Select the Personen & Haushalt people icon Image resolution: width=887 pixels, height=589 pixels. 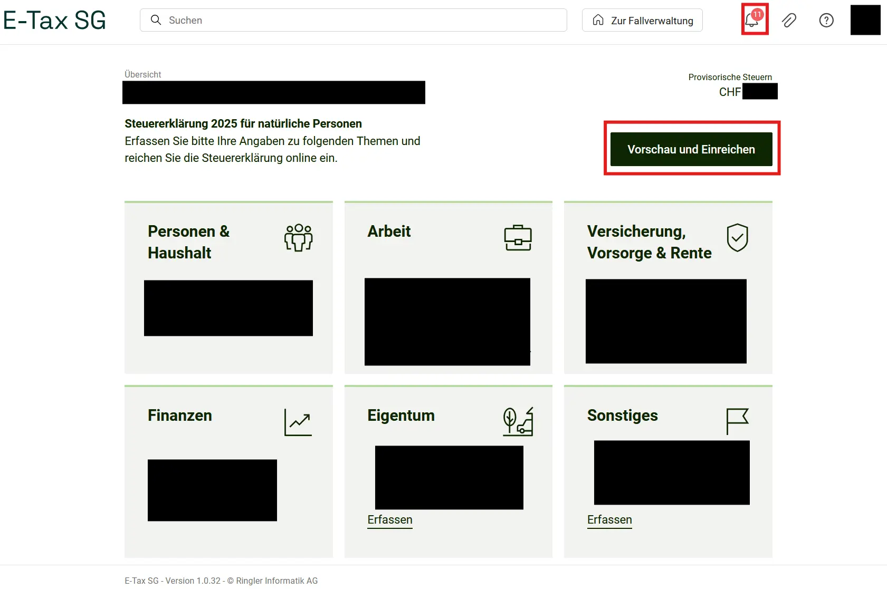point(299,238)
